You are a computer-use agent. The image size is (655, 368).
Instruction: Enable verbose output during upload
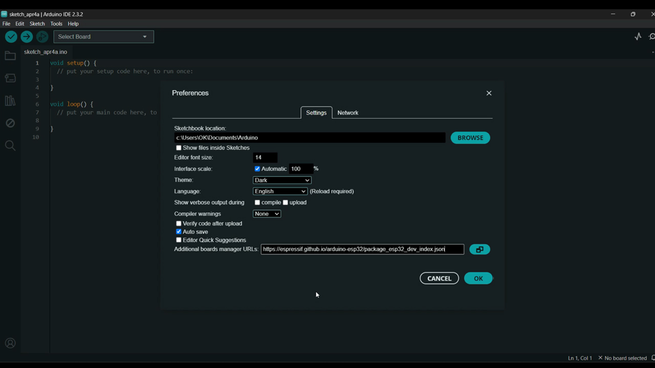click(x=286, y=202)
